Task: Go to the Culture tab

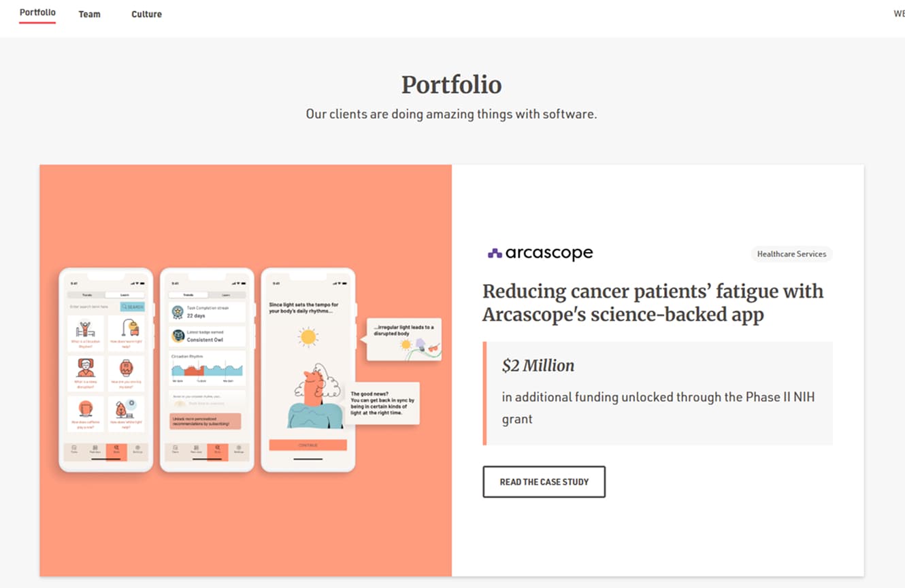Action: tap(146, 14)
